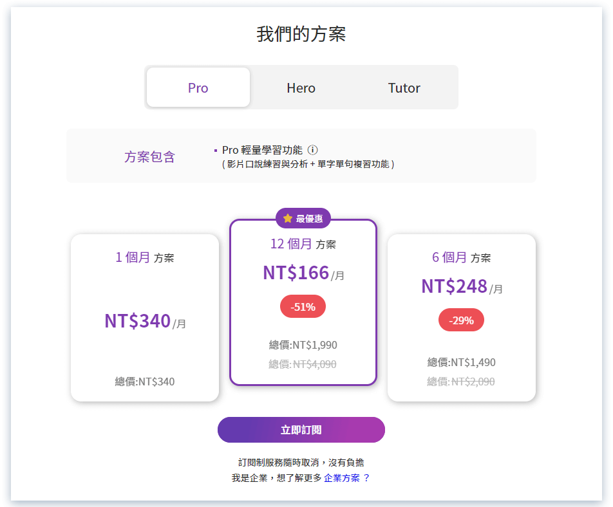Click the NT$248 monthly price
Screen dimensions: 613x507
click(x=455, y=286)
